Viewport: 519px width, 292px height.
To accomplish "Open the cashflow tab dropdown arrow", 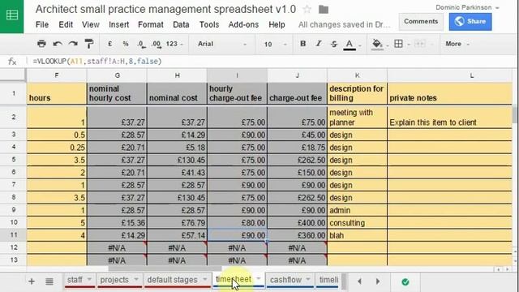I will click(308, 279).
